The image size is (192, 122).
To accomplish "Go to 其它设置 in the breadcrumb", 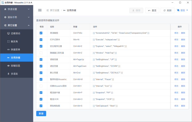I will [x=54, y=10].
